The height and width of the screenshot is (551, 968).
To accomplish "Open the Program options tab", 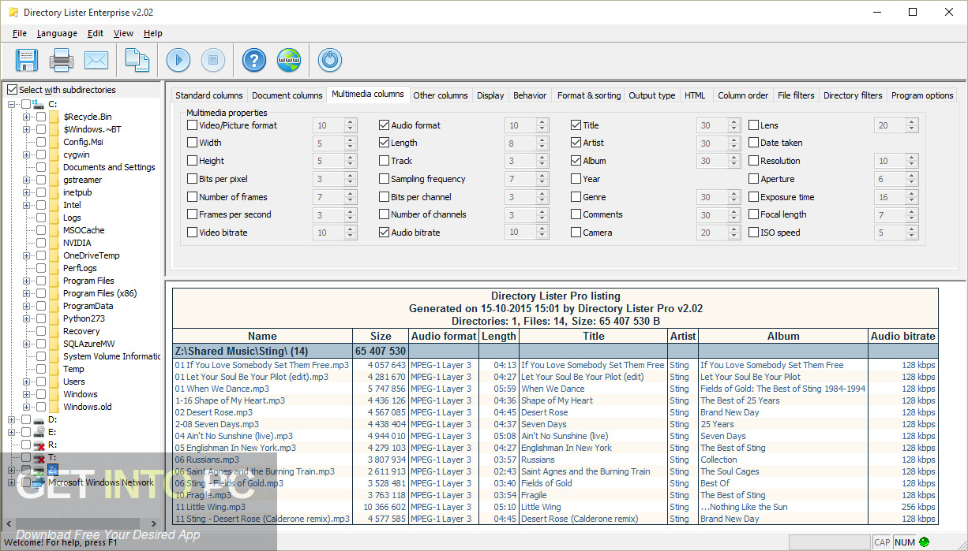I will pyautogui.click(x=922, y=95).
